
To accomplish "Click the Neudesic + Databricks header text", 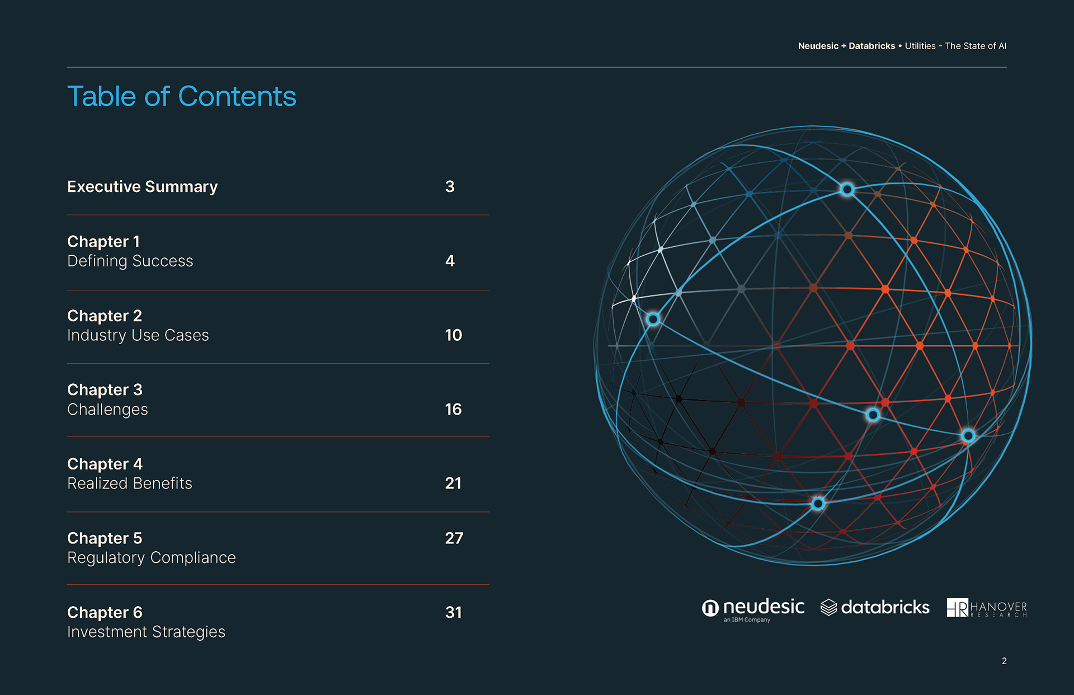I will coord(846,46).
